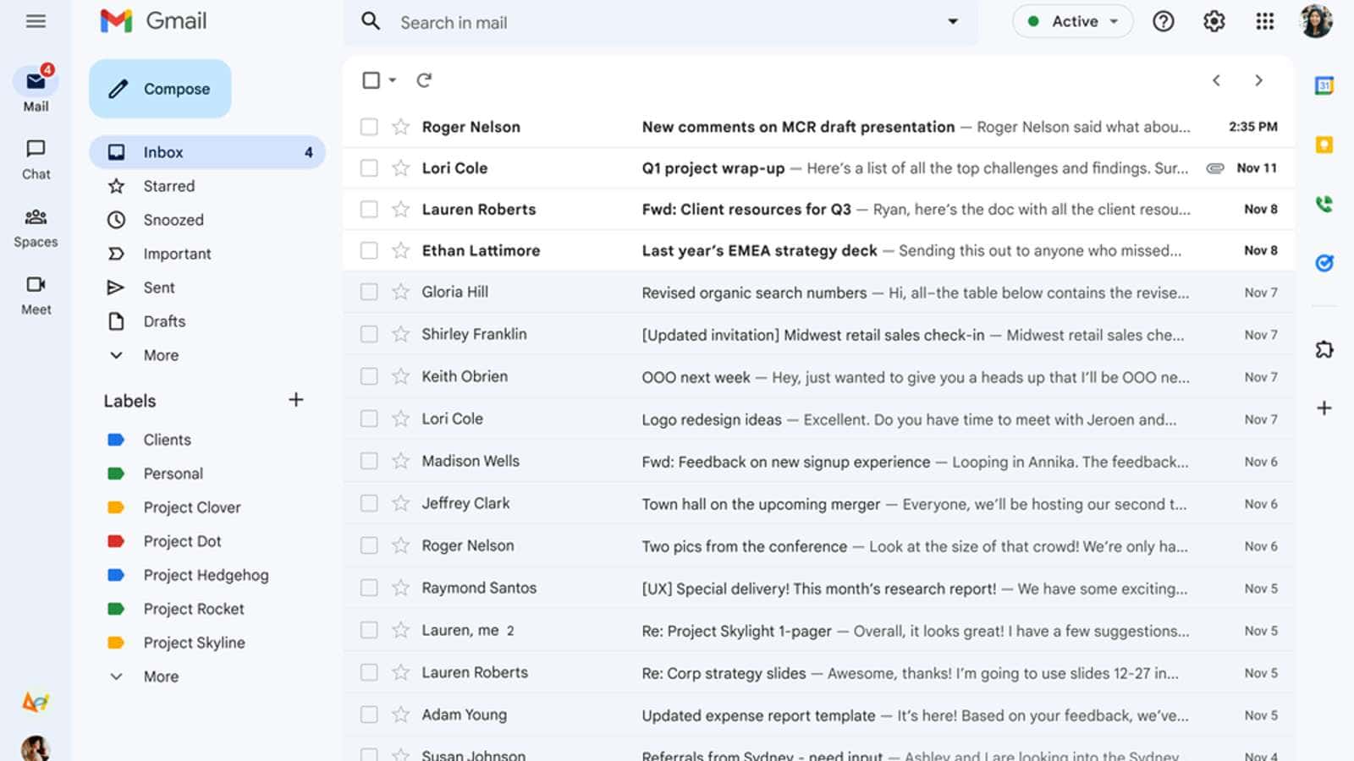Click the Compose button
1354x761 pixels.
[159, 88]
